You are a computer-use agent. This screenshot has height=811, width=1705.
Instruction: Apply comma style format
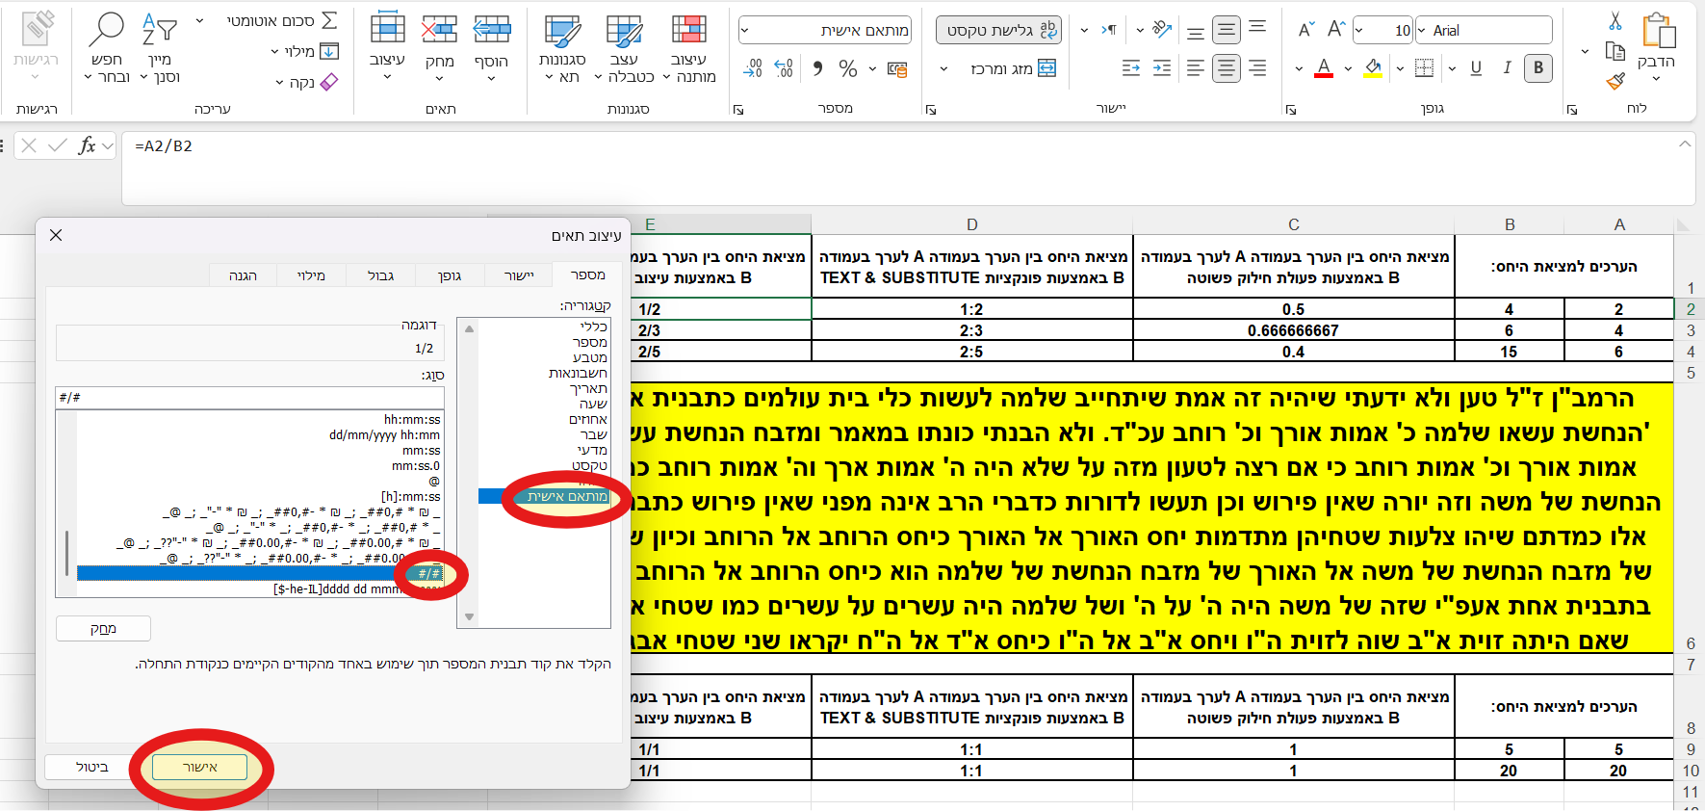(817, 68)
